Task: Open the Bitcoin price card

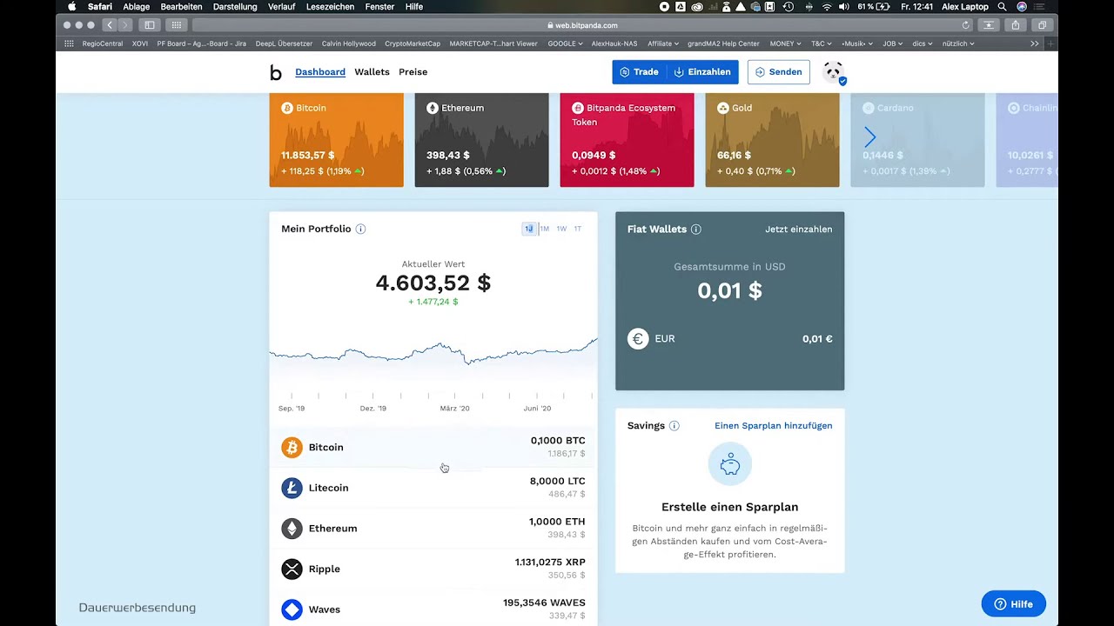Action: tap(336, 140)
